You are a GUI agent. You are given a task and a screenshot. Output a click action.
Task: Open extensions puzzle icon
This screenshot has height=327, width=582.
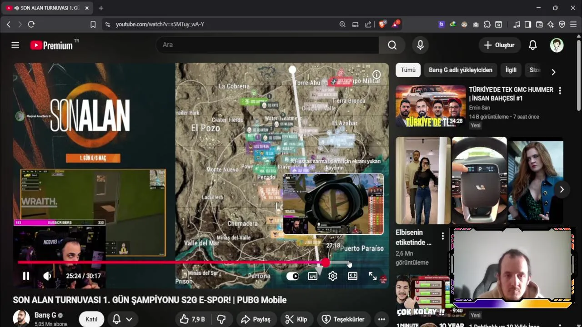(487, 24)
